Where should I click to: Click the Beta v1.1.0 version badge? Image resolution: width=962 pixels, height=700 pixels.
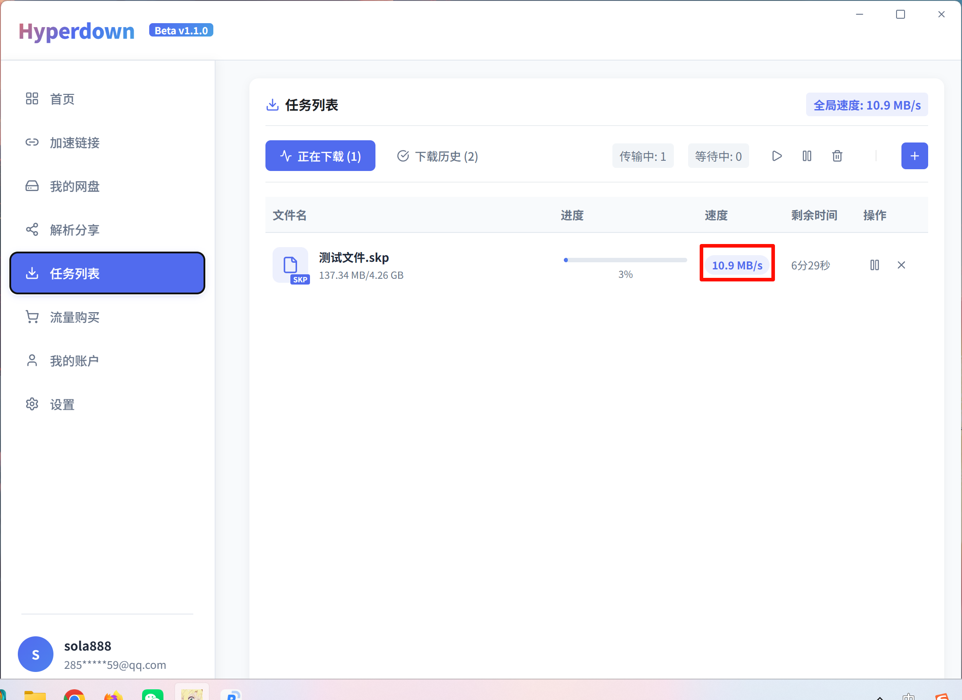(x=181, y=30)
